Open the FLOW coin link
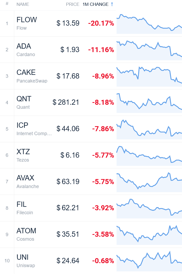The height and width of the screenshot is (274, 182). coord(27,23)
